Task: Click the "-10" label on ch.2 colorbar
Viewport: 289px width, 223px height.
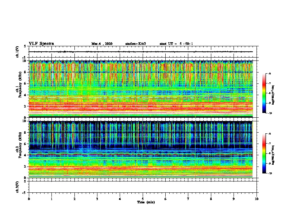Action: click(x=270, y=173)
